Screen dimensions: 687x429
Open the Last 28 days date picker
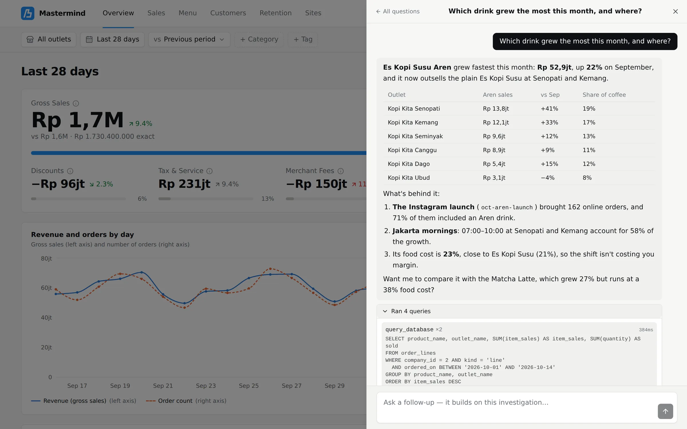[112, 39]
